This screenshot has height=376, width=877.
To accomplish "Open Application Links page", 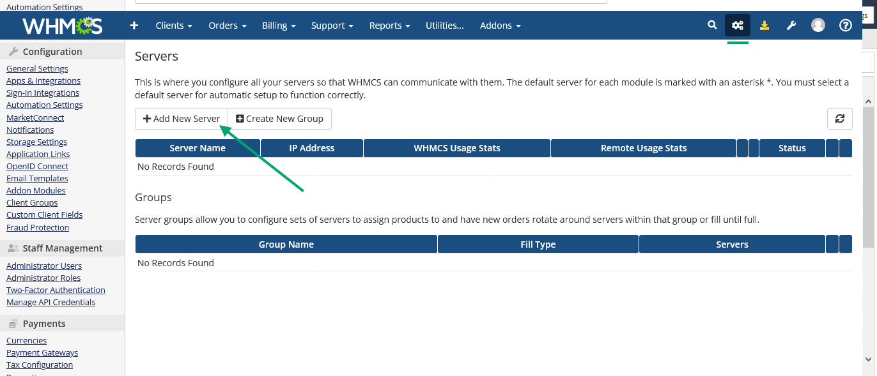I will click(38, 154).
